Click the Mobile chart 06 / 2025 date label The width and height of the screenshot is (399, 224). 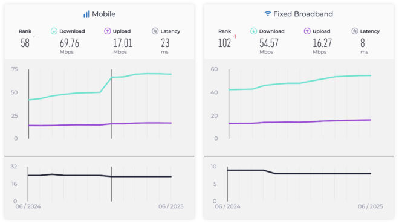pos(170,206)
